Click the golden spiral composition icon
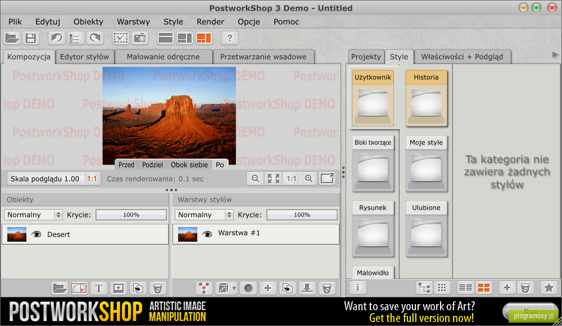 point(79,288)
